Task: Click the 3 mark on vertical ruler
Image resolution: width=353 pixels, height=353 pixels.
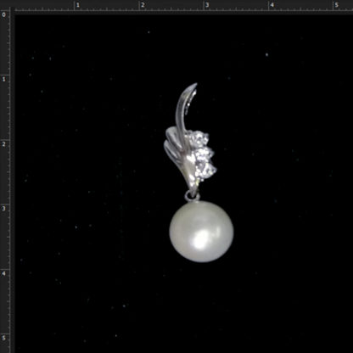Action: [3, 209]
